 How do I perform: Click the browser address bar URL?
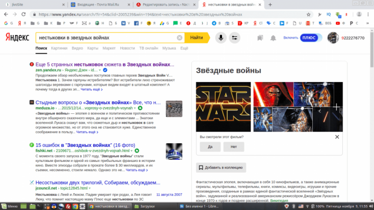(x=140, y=14)
